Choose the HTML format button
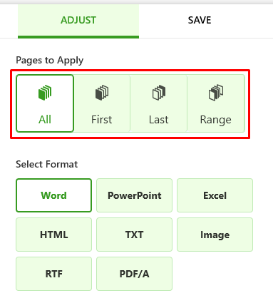 point(53,235)
